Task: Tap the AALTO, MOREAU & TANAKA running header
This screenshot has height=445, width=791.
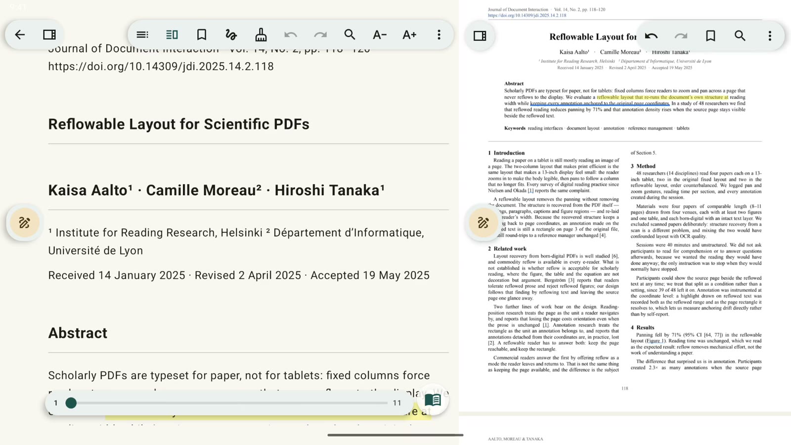Action: click(515, 439)
